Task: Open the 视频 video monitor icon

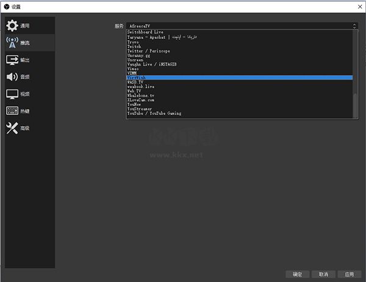Action: pos(12,94)
